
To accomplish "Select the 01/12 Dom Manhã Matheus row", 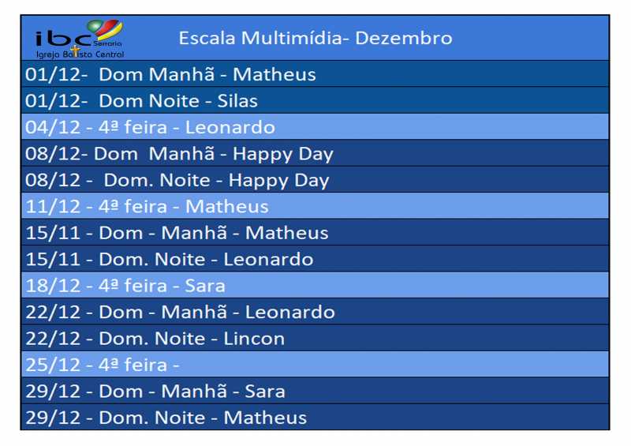I will point(315,73).
